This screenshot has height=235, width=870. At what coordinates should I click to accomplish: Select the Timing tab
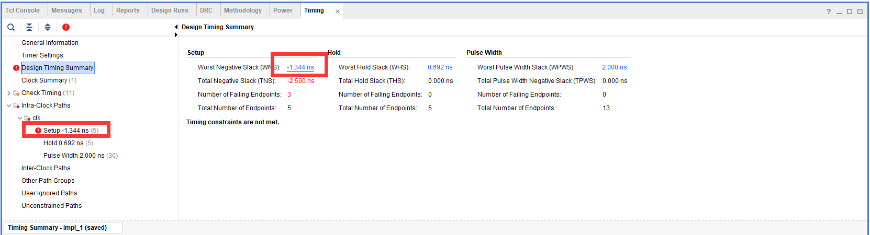(x=314, y=10)
